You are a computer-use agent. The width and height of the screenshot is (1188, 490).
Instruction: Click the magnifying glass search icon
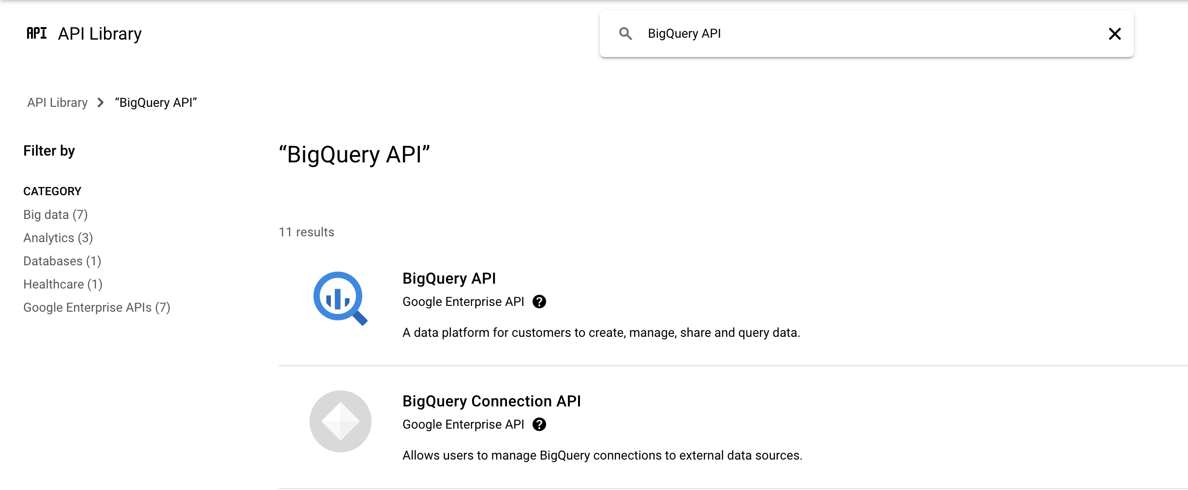pos(625,33)
